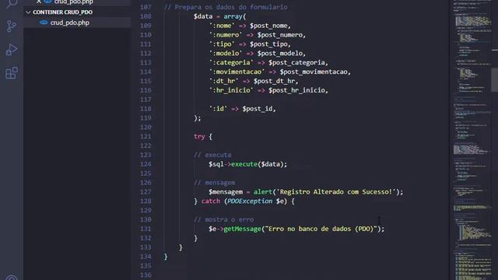Open the Accounts icon at bottom of activity bar
The height and width of the screenshot is (280, 498).
(x=12, y=278)
